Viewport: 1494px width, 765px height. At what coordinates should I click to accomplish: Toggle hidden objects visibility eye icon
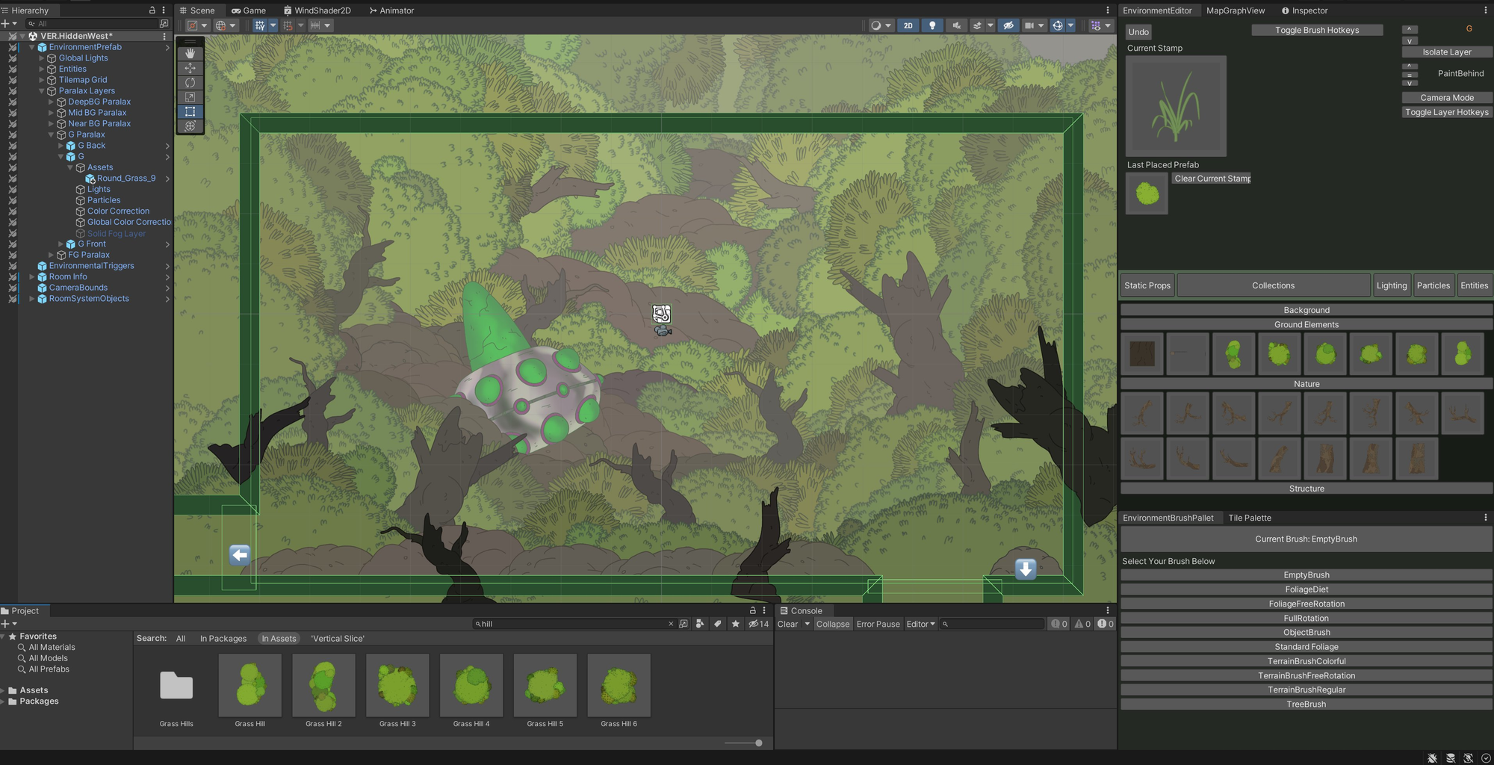click(1008, 25)
